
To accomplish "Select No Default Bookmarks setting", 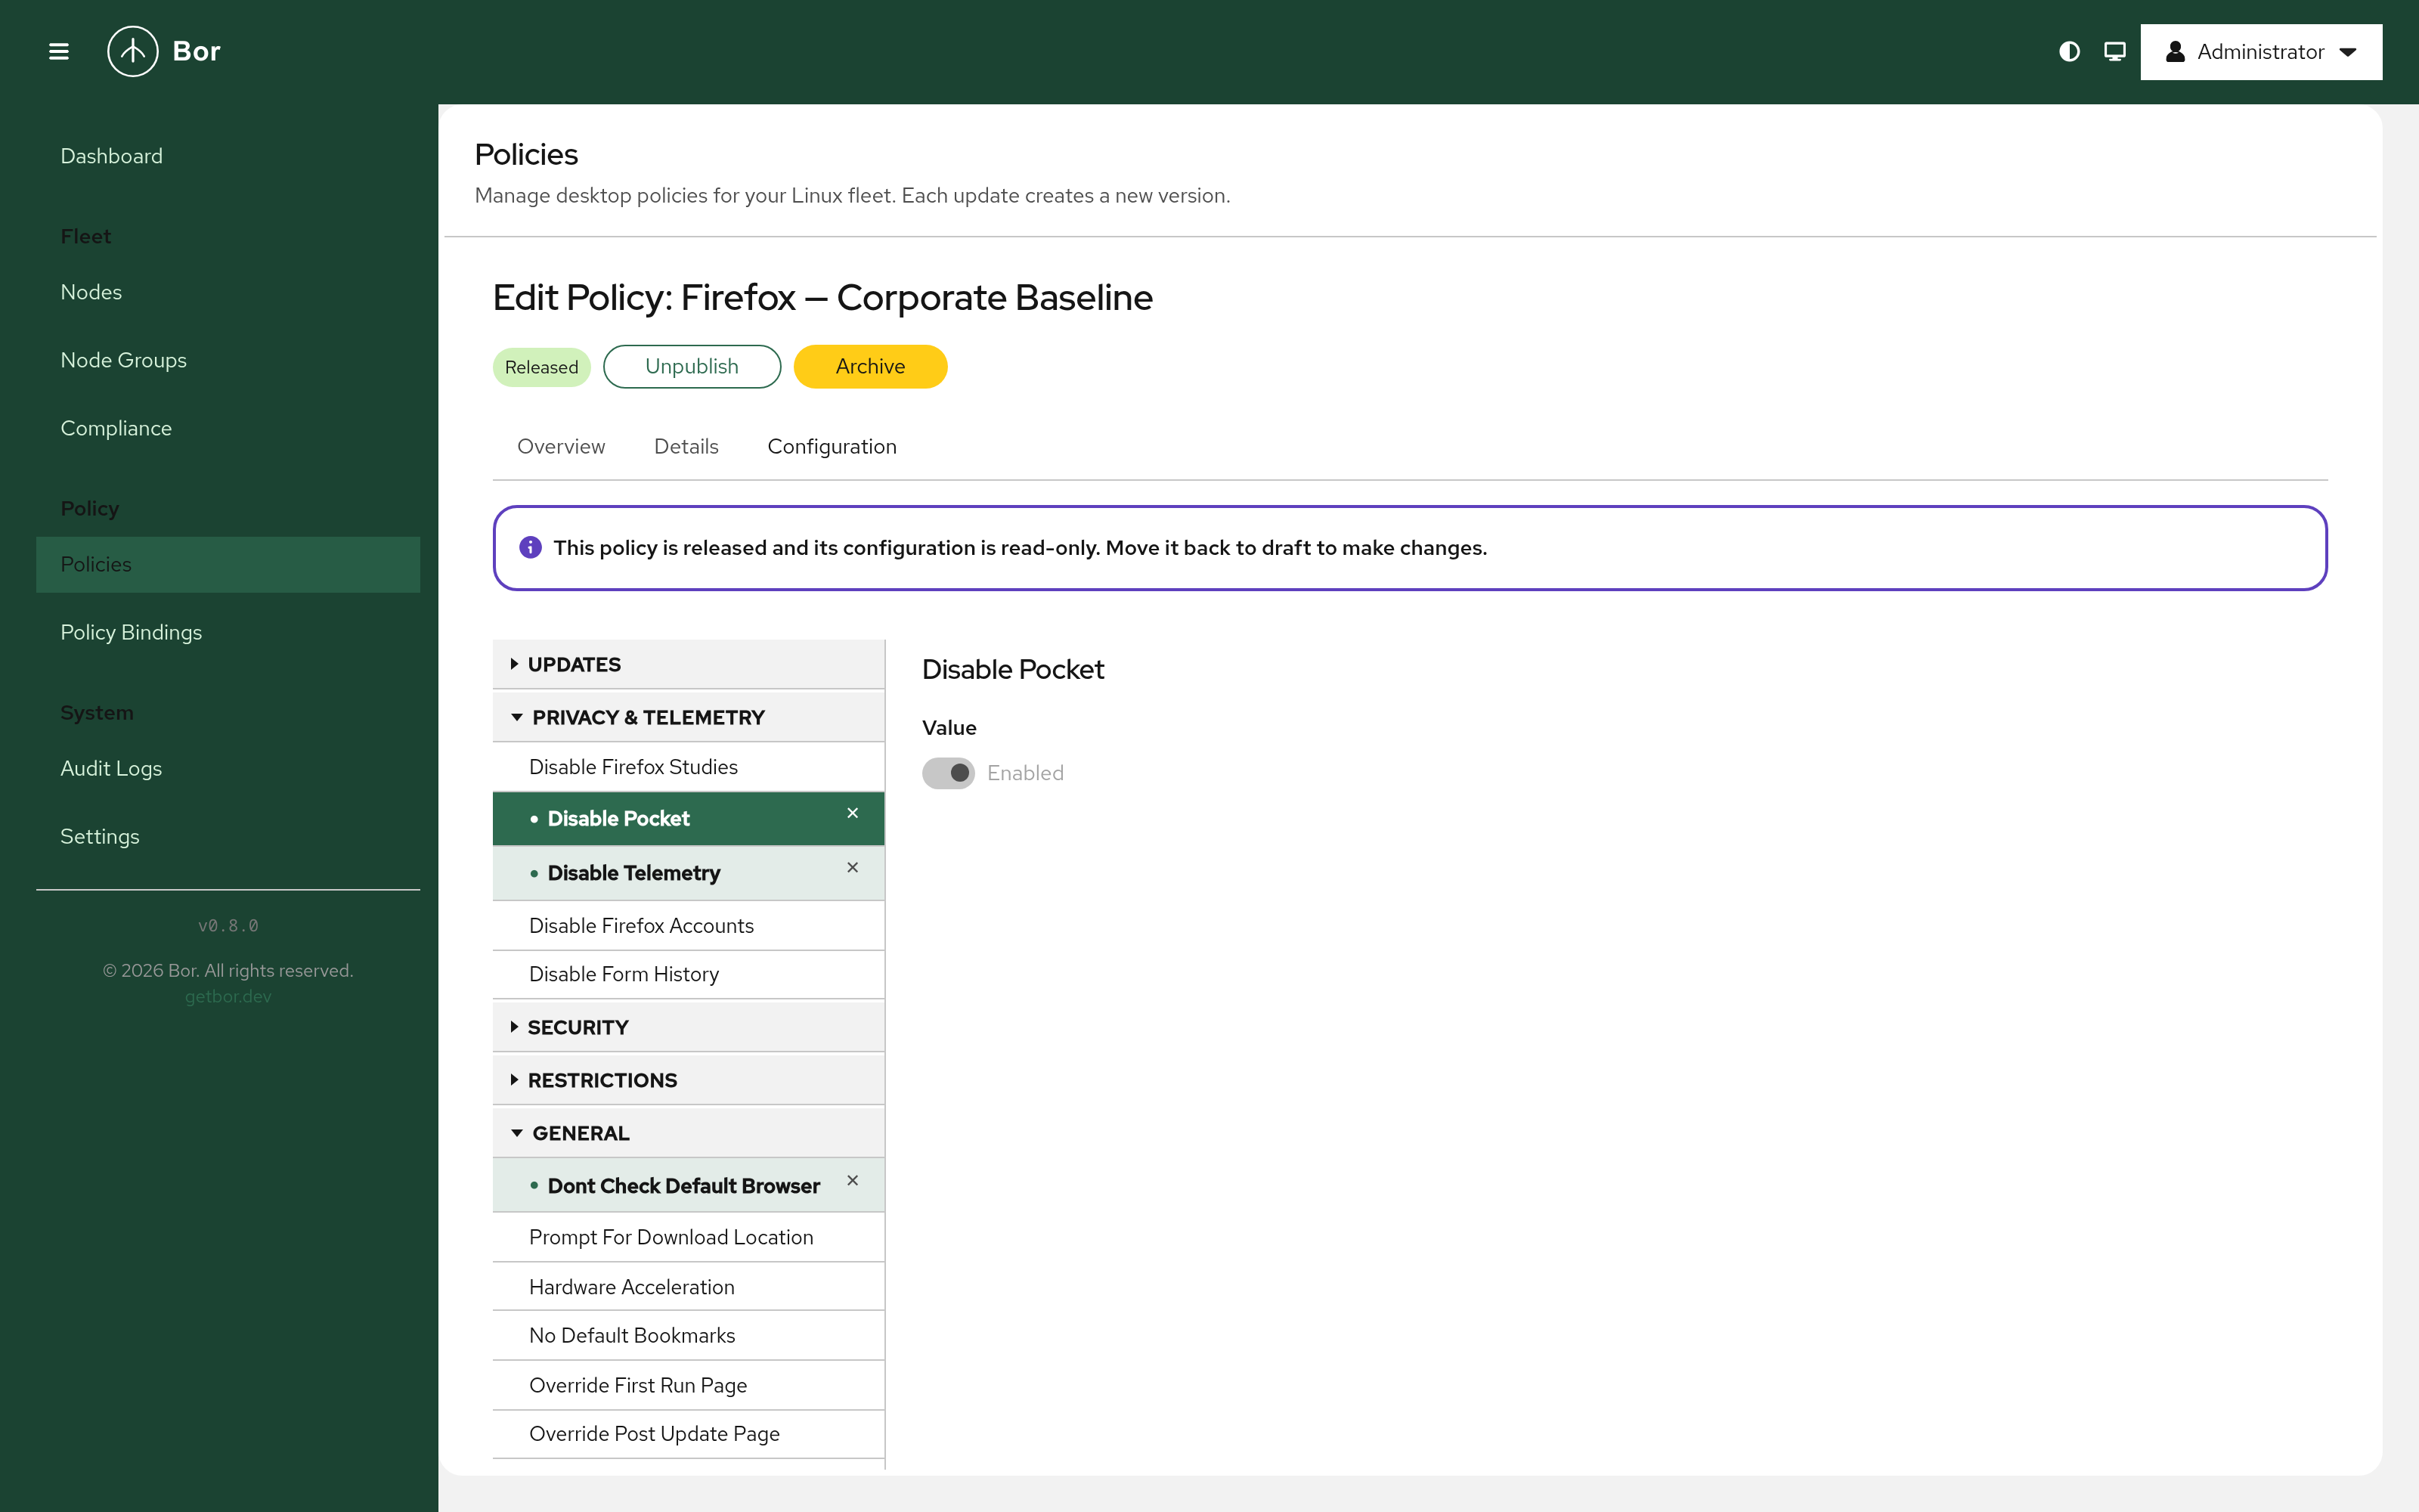I will point(689,1335).
